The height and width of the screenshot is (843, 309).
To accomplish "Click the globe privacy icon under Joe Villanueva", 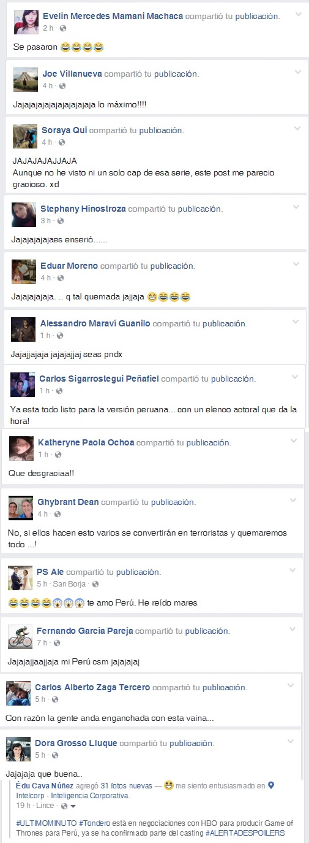I will [60, 86].
